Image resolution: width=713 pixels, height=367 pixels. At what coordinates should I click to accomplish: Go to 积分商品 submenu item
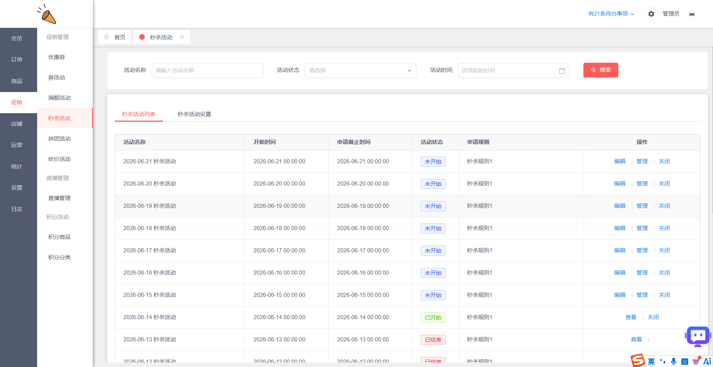click(65, 237)
